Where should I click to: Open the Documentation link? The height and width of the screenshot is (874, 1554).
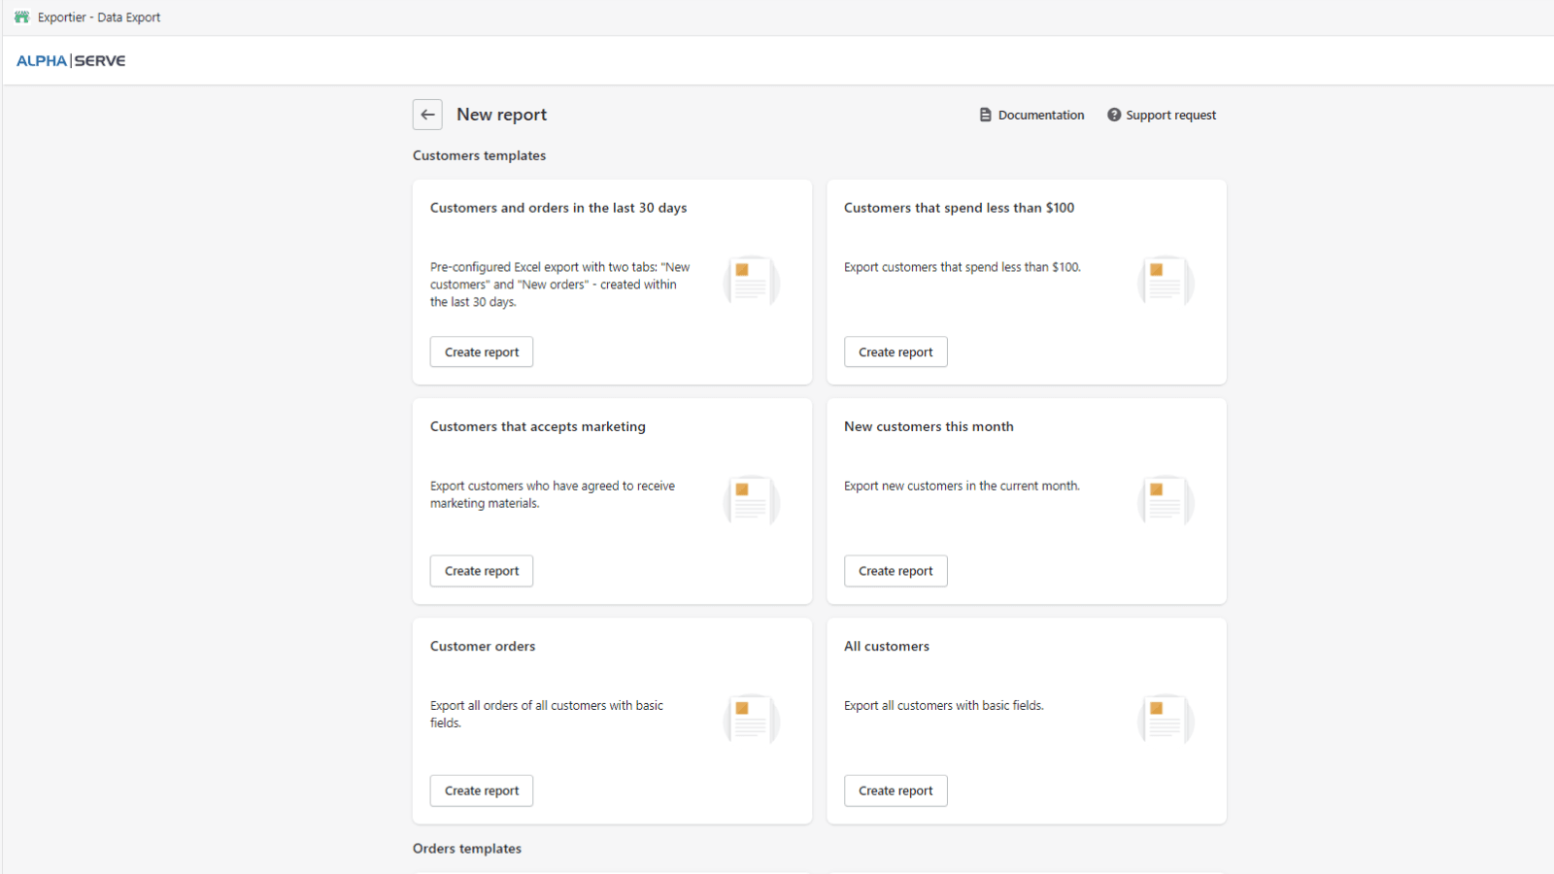pos(1040,115)
